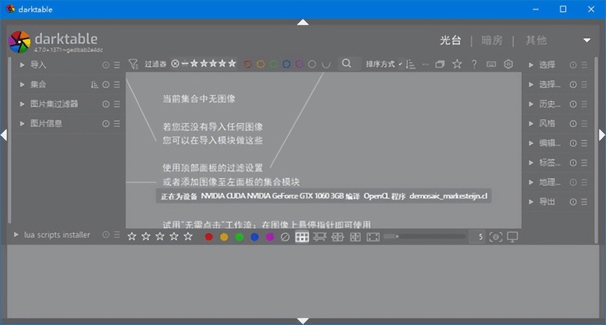Expand the 导出 export panel
This screenshot has height=325, width=606.
(547, 201)
